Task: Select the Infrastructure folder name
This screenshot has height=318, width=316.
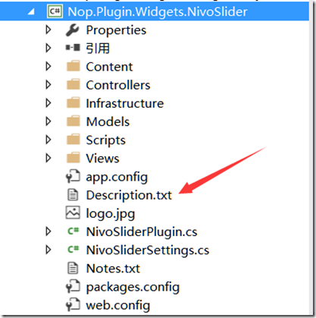Action: [125, 103]
